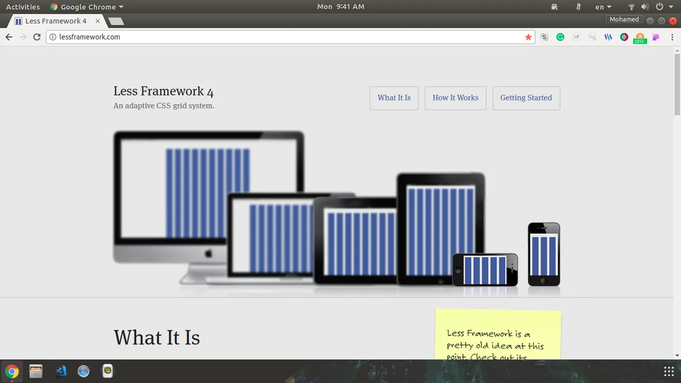Screen dimensions: 681x383
Task: Close the Less Framework 4 tab
Action: 97,21
